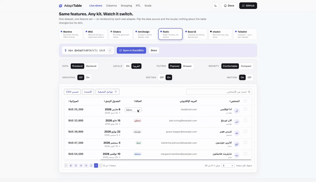Open status dropdown in first row
316x182 pixels.
click(x=133, y=110)
